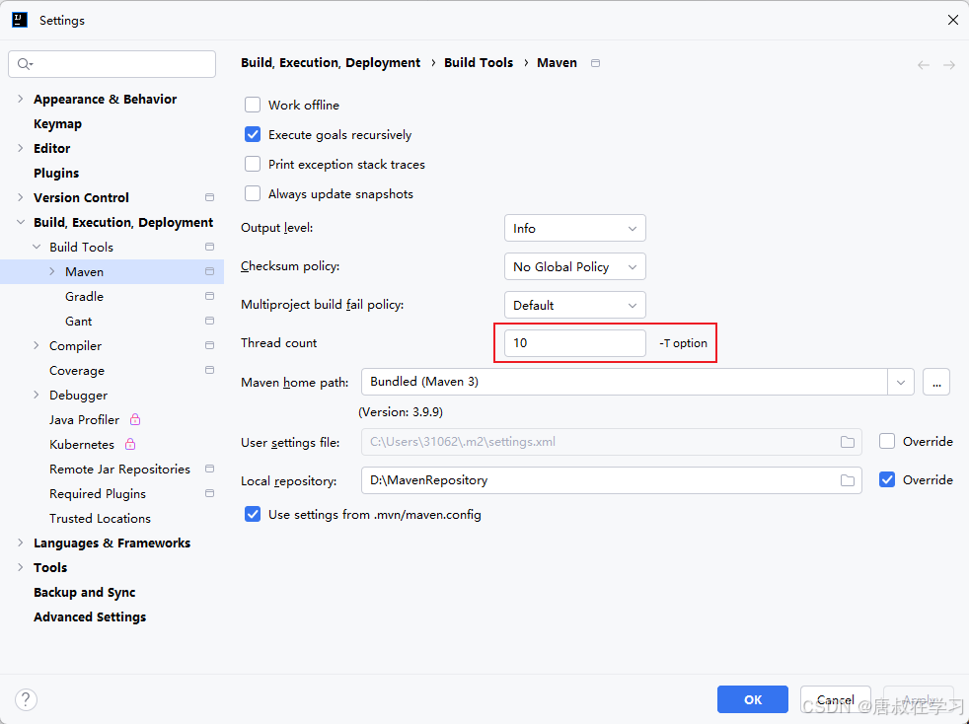Viewport: 969px width, 724px height.
Task: Open Backup and Sync settings
Action: pos(84,593)
